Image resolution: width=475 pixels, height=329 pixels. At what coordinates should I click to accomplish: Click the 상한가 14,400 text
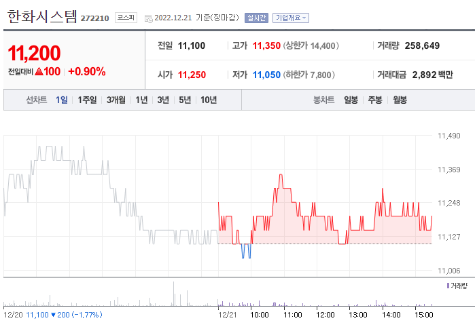(311, 45)
